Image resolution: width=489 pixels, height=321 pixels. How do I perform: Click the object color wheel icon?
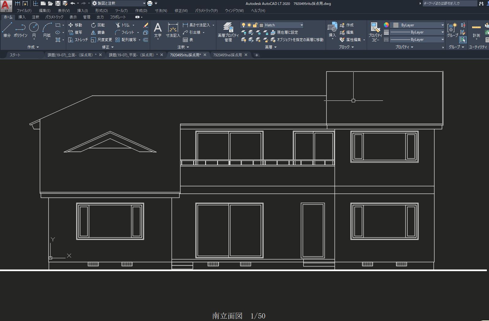click(x=386, y=25)
